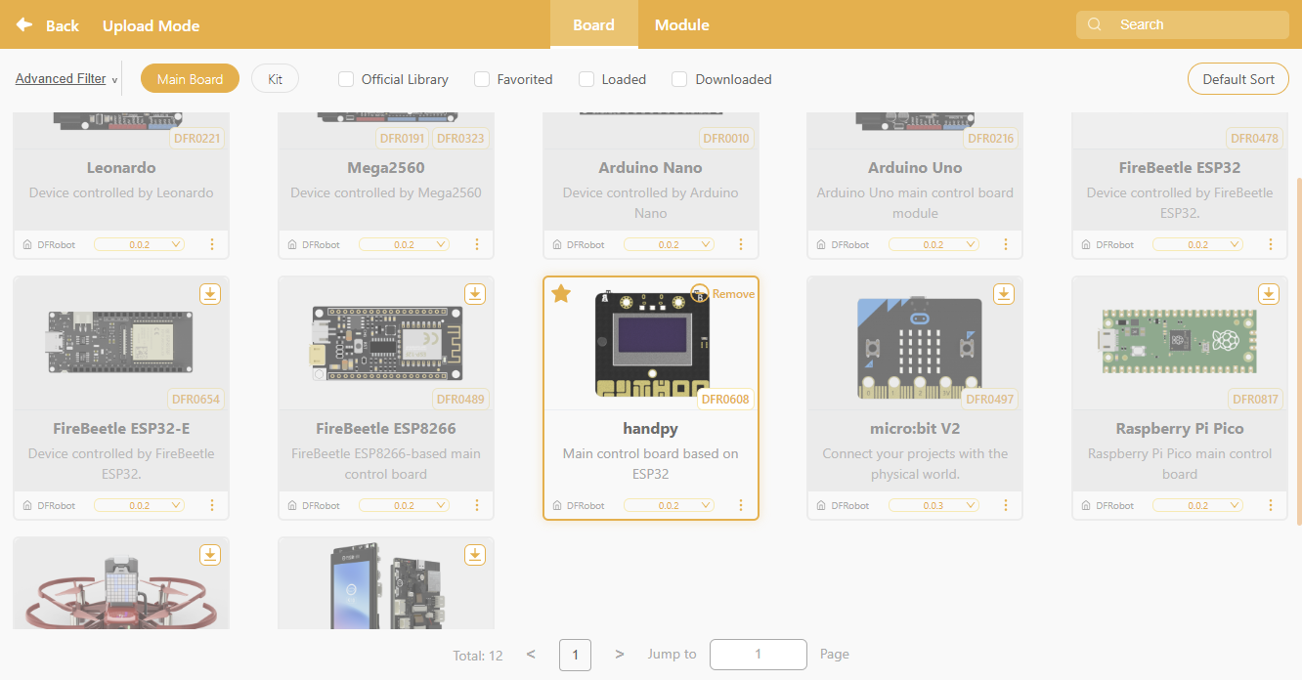The height and width of the screenshot is (680, 1302).
Task: Open Raspberry Pi Pico version dropdown
Action: click(1198, 505)
